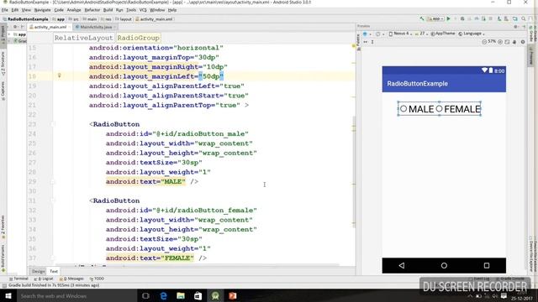The height and width of the screenshot is (302, 538).
Task: Open the design surface layers dropdown in Preview
Action: pos(367,34)
